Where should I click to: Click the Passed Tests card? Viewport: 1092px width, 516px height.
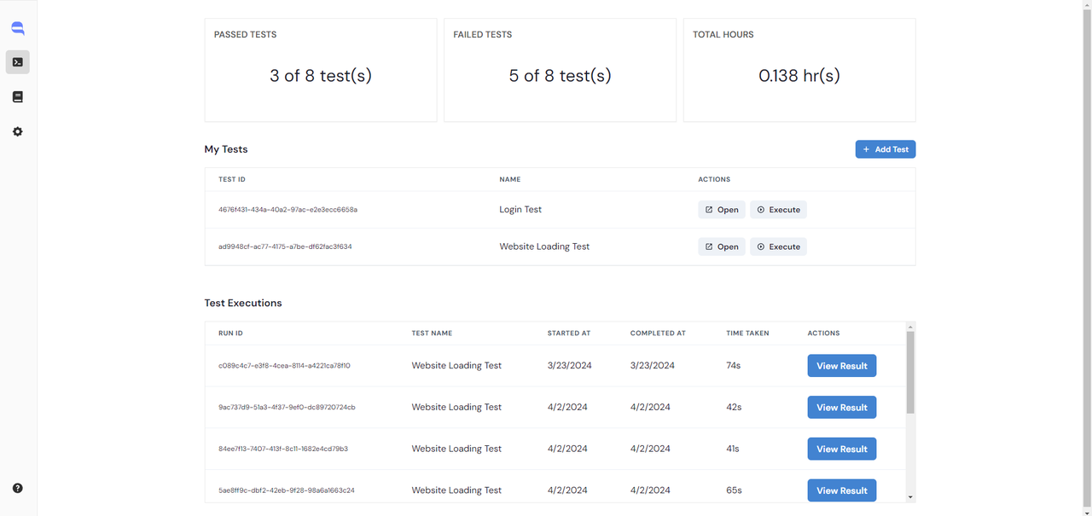(321, 70)
